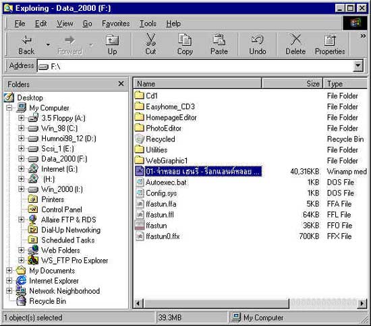Select the highlighted Winamp media file icon

pos(140,171)
